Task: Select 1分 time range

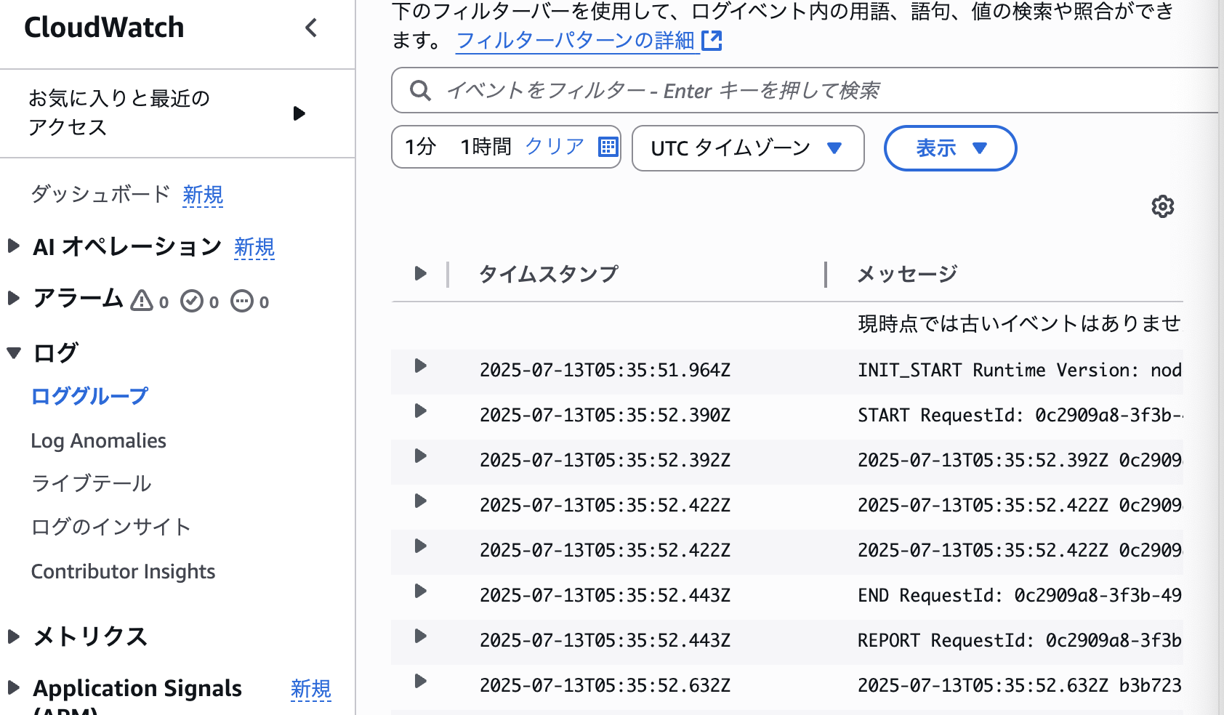Action: pyautogui.click(x=420, y=147)
